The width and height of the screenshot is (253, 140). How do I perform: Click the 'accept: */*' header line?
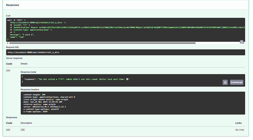[20, 25]
